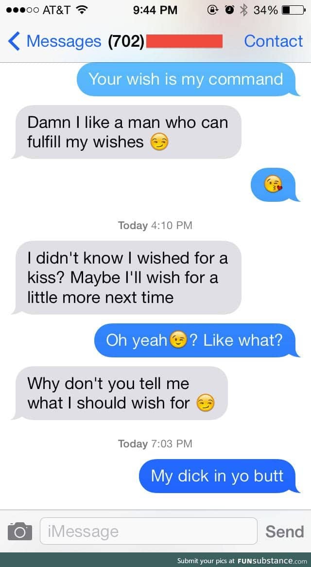Tap the signal strength dots
Viewport: 311px width, 567px height.
(22, 10)
